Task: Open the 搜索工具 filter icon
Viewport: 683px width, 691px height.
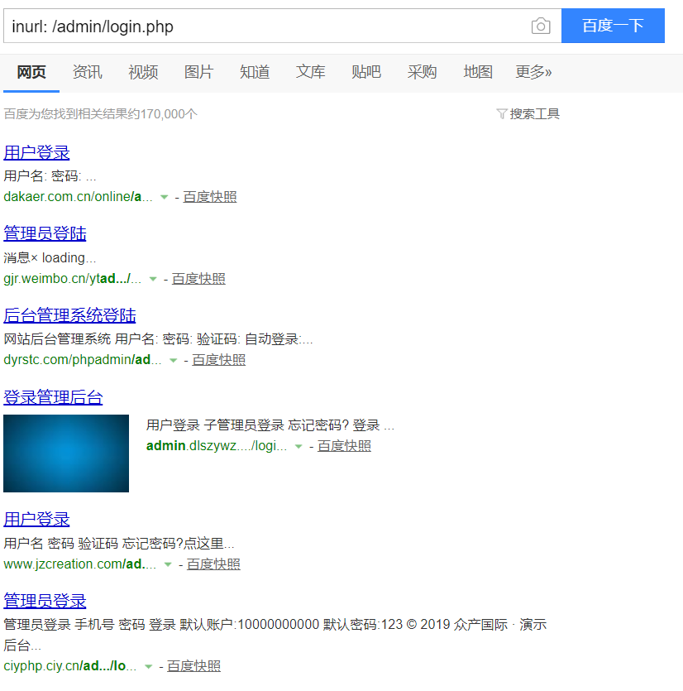Action: [503, 113]
